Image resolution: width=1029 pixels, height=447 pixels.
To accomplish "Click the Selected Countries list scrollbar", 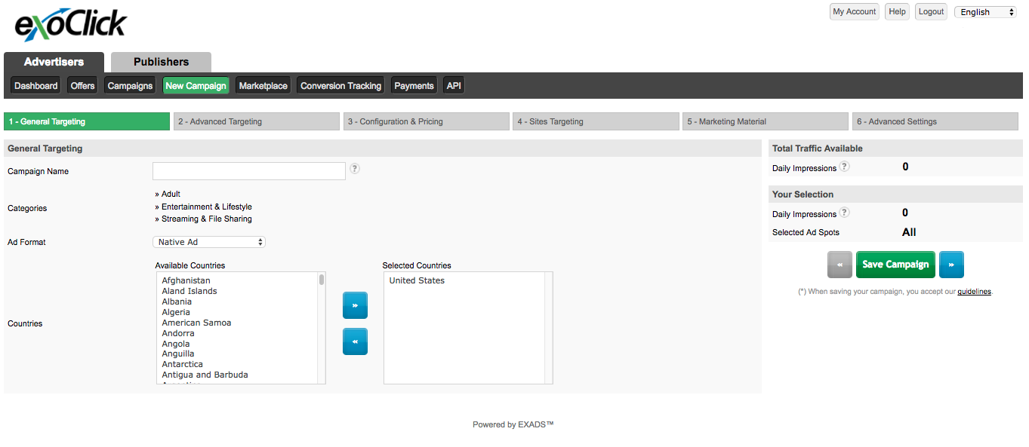I will click(x=549, y=328).
